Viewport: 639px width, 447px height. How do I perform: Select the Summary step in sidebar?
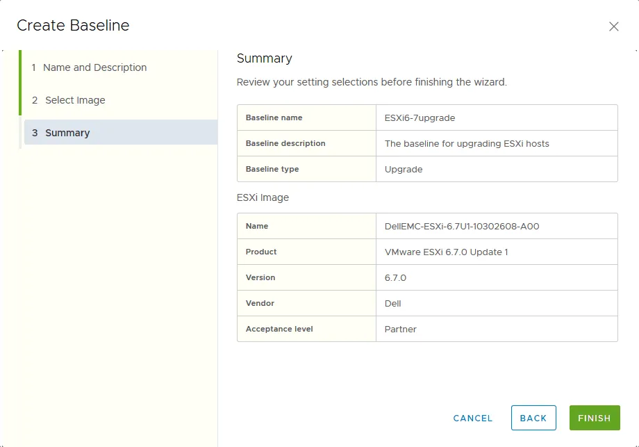pos(67,133)
